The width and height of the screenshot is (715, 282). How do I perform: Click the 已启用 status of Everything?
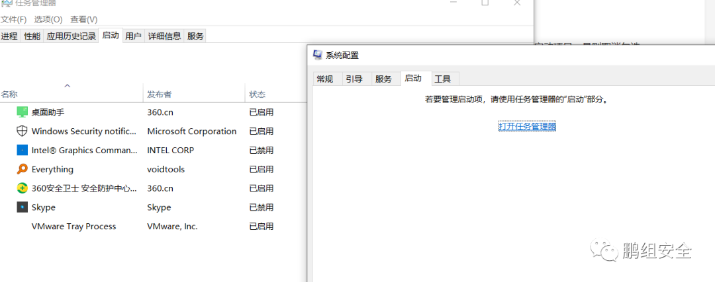(x=262, y=169)
